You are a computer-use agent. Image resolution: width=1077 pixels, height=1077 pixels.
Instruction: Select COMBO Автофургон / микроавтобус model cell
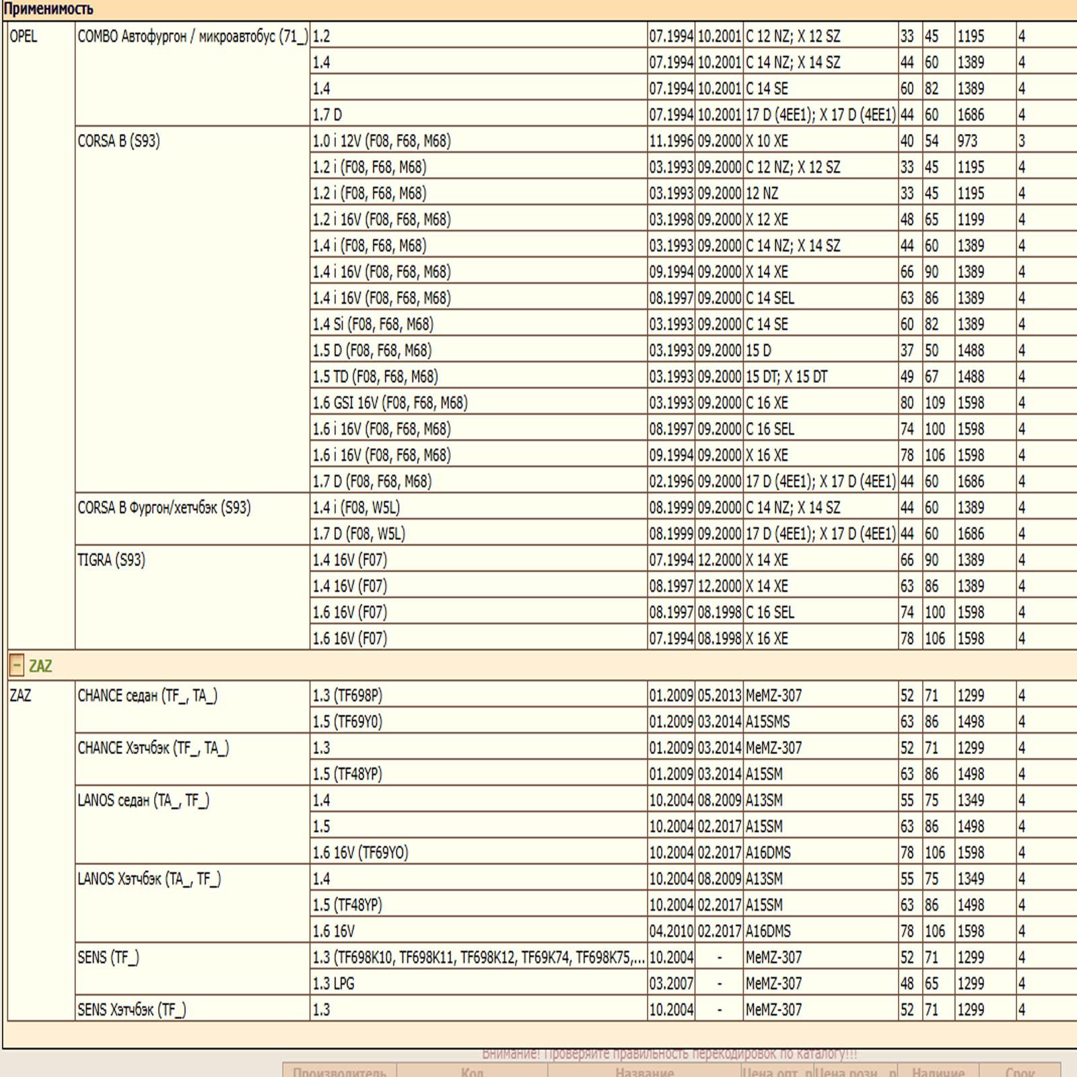193,36
